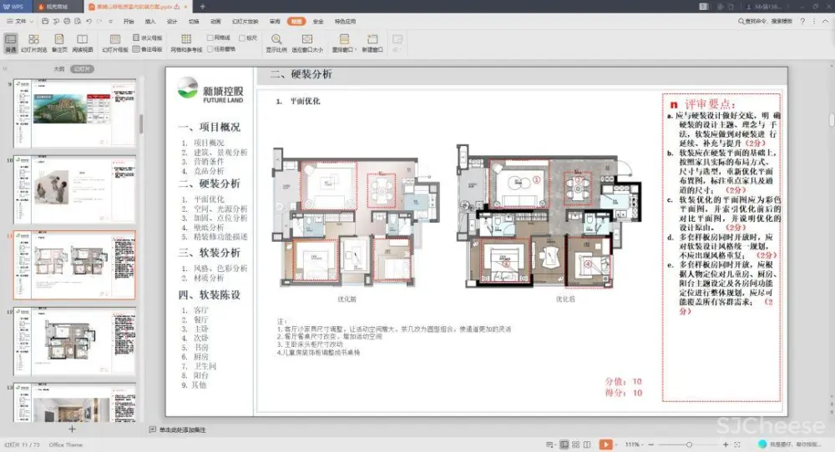The height and width of the screenshot is (452, 835).
Task: Click 适应窗口大小 fit to window
Action: coord(307,42)
